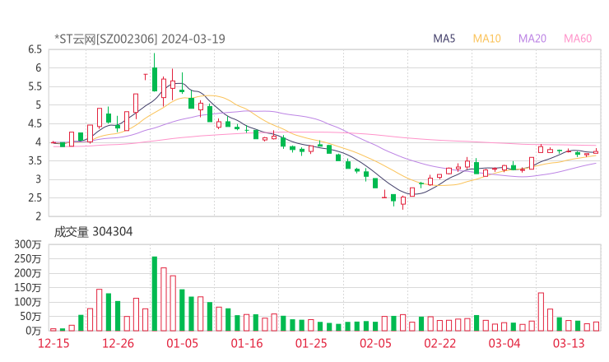Click the 6.5 price axis label
Image resolution: width=609 pixels, height=362 pixels.
[x=35, y=49]
